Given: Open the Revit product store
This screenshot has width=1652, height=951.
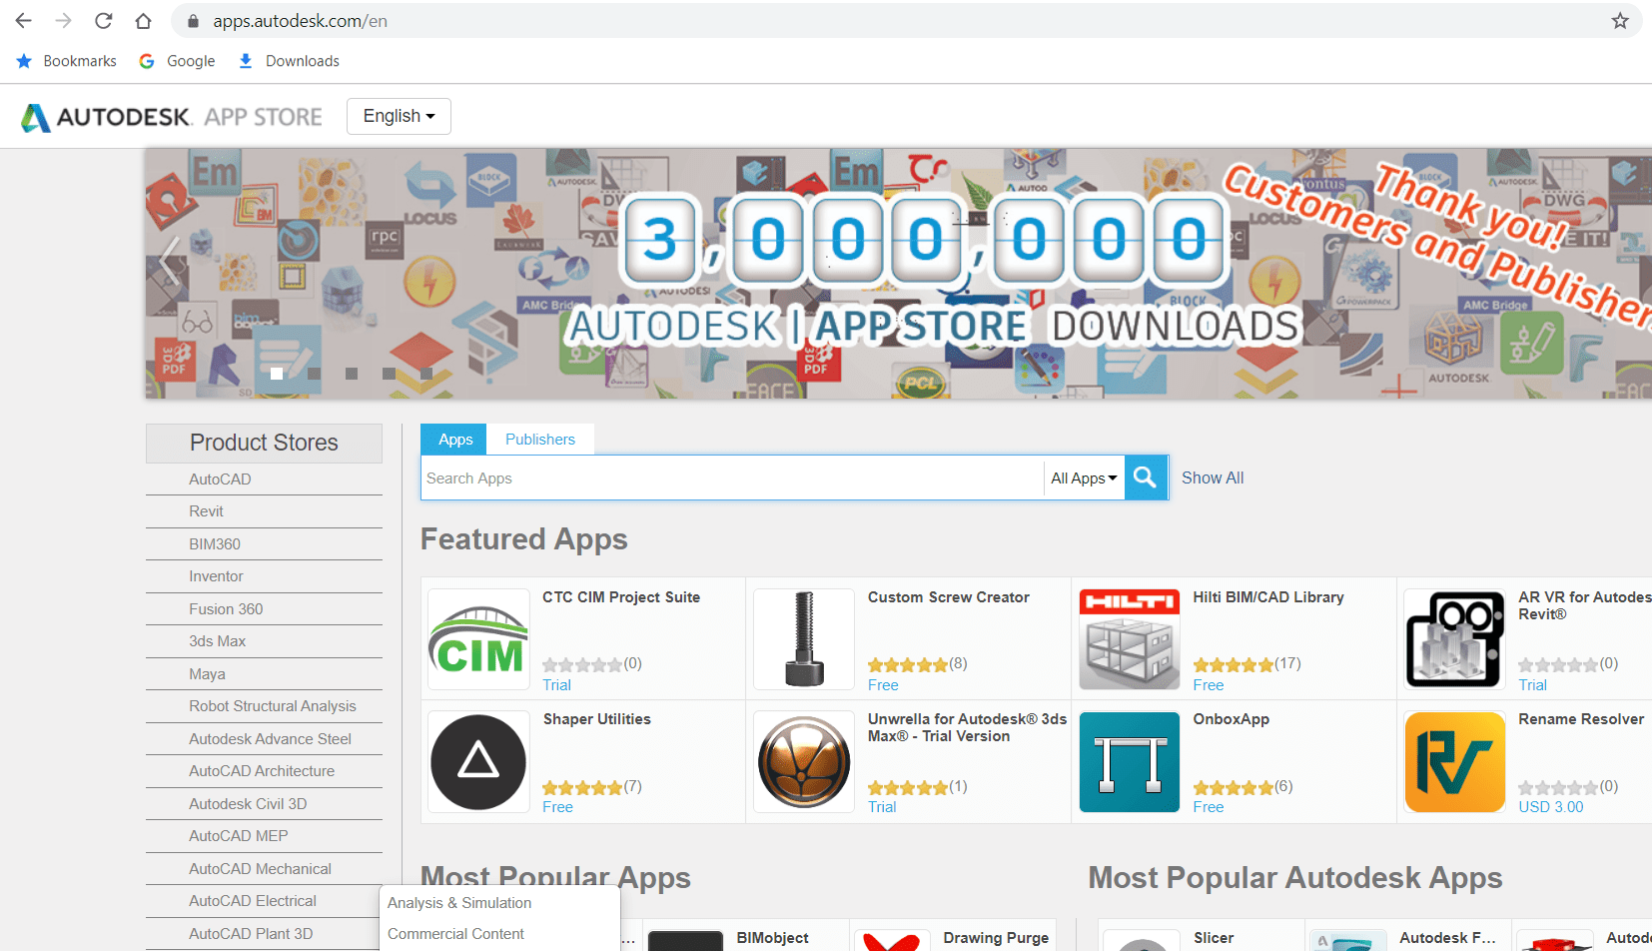Looking at the screenshot, I should coord(264,511).
